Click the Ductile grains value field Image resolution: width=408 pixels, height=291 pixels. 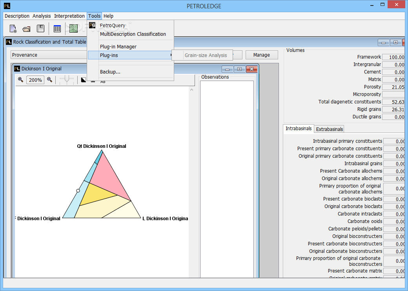click(x=393, y=117)
